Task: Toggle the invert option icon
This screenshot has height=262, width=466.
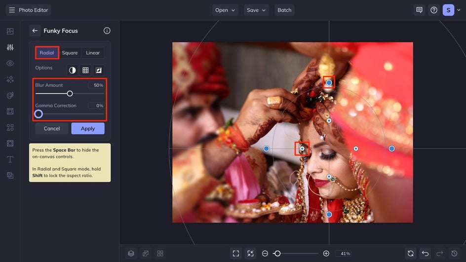Action: click(73, 71)
